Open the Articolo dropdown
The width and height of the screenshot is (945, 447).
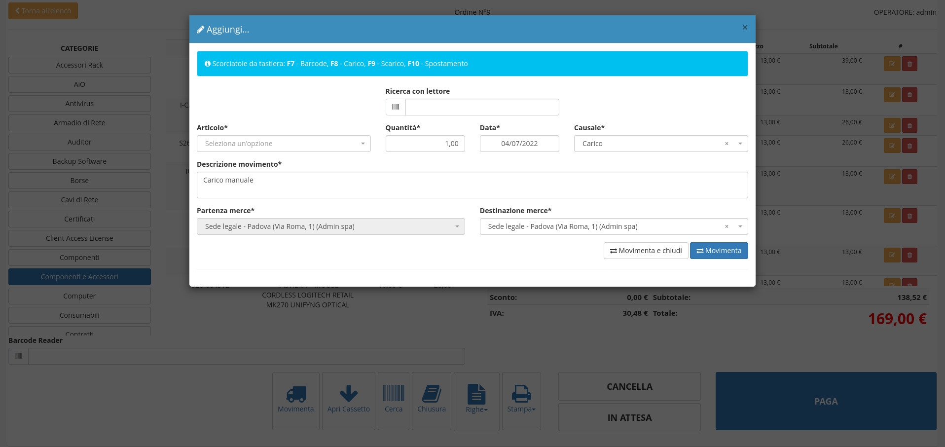click(x=284, y=144)
